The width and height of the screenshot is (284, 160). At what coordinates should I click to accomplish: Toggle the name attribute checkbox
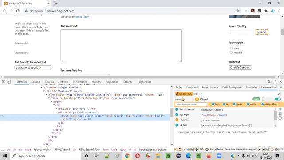248,104
